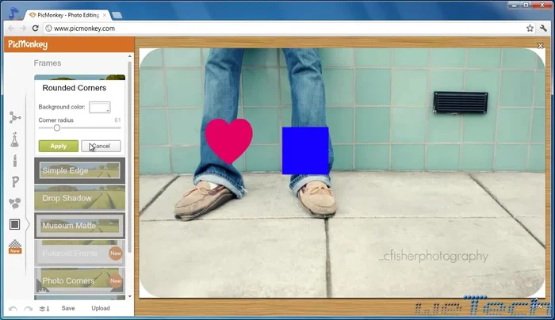Open the Effects flask tool
Viewport: 555px width, 320px height.
15,140
